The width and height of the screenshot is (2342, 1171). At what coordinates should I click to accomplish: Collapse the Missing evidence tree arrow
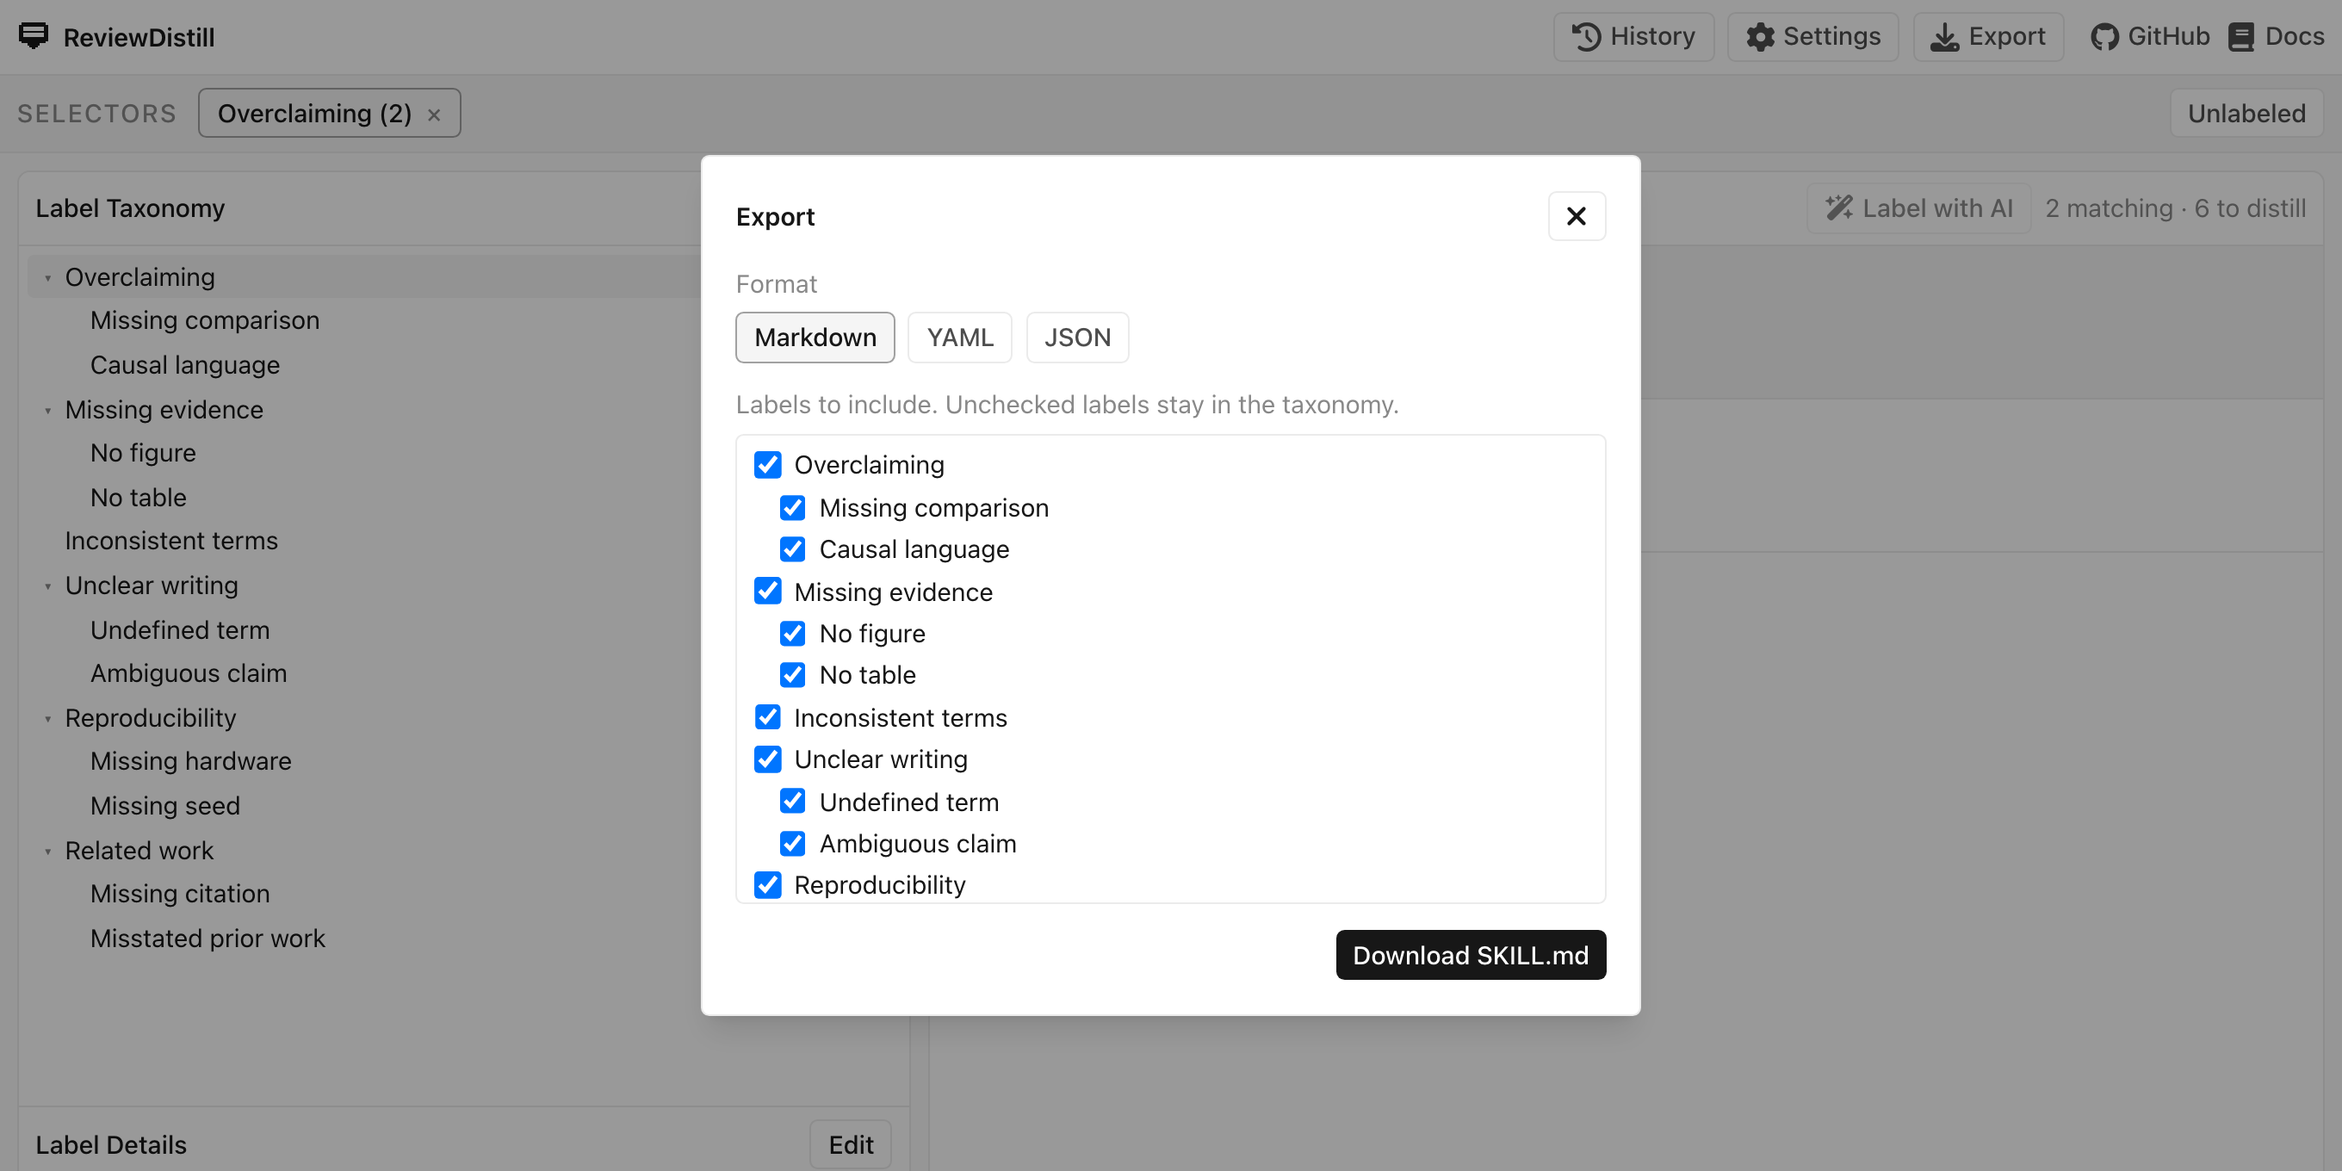[48, 410]
